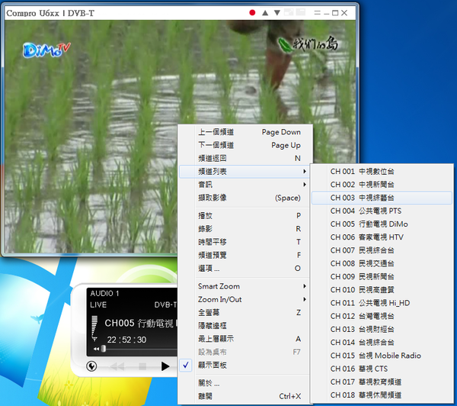
Task: Select 播放 menu entry
Action: pos(245,215)
